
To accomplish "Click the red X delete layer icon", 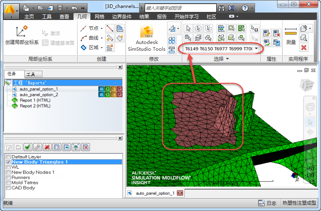I will tap(47, 147).
